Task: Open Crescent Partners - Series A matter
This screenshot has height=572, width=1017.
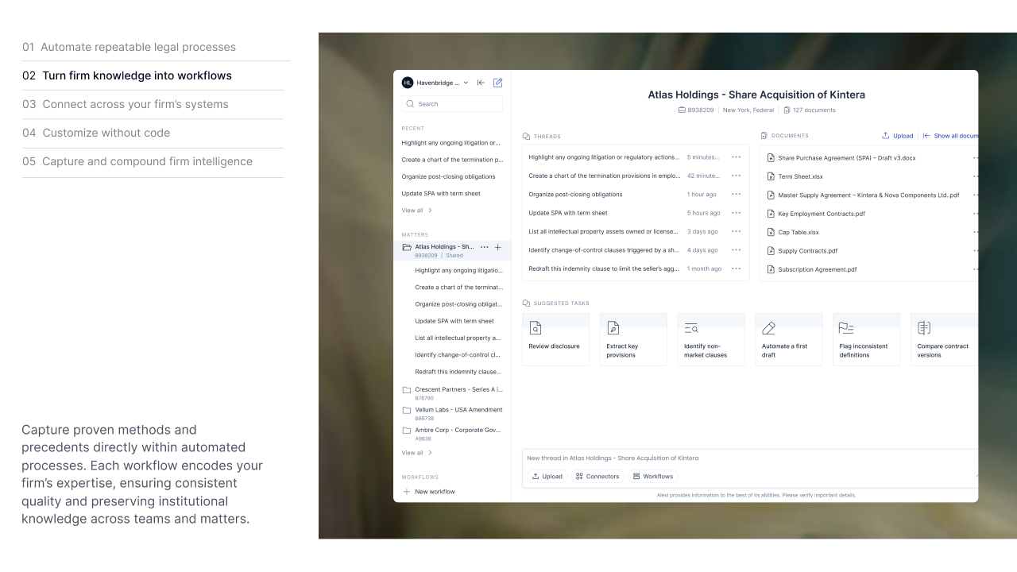Action: 452,392
